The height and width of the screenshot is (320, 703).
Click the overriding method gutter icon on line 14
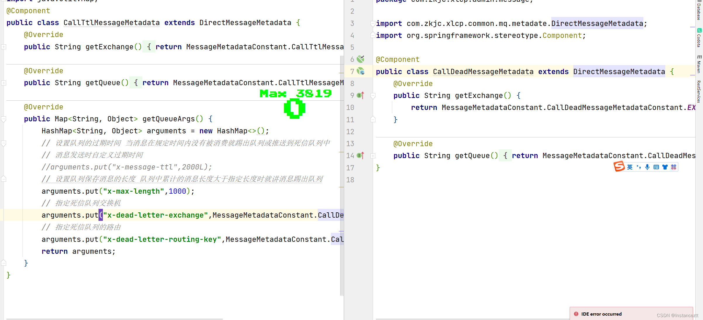[360, 155]
